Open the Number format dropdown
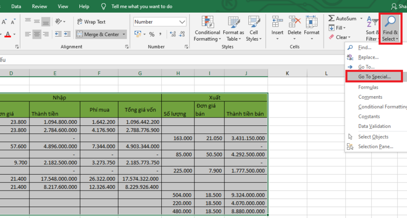This screenshot has height=218, width=407. [183, 22]
